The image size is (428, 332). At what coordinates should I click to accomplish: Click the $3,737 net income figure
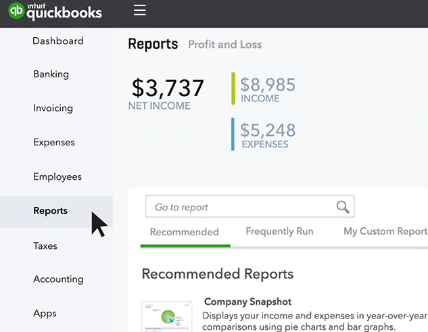(168, 88)
